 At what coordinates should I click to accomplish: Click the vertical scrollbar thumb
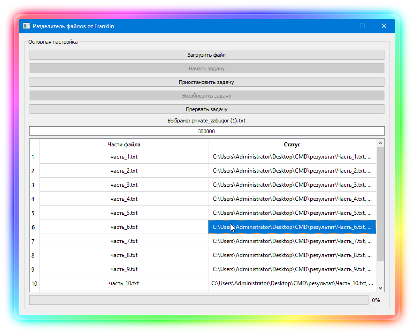point(380,204)
